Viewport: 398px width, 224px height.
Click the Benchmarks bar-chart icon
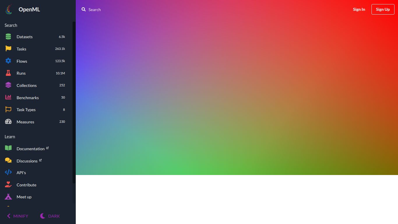[x=8, y=97]
